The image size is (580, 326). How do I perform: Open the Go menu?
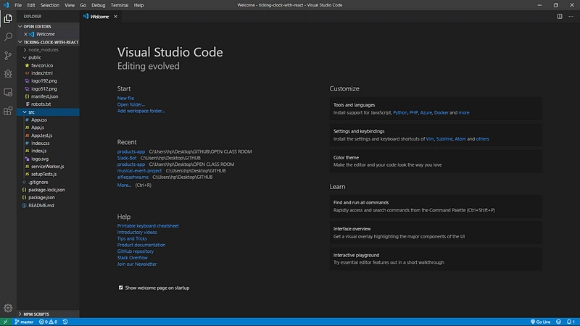(83, 5)
